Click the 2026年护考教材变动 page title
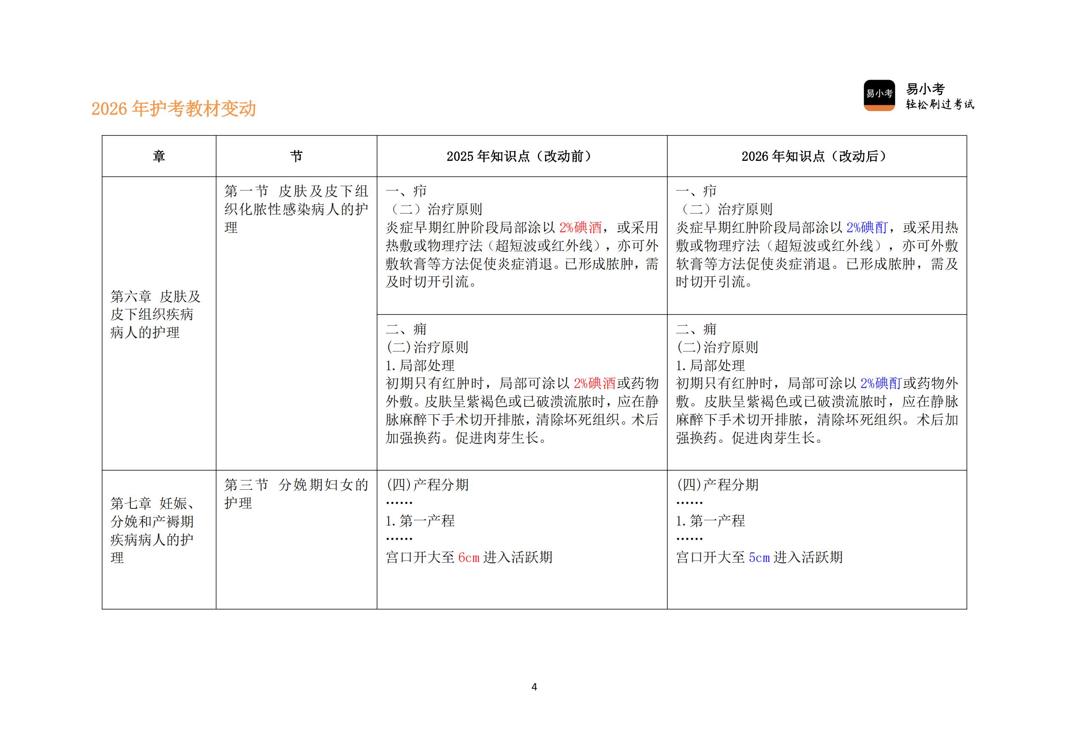The height and width of the screenshot is (756, 1069). (x=173, y=108)
